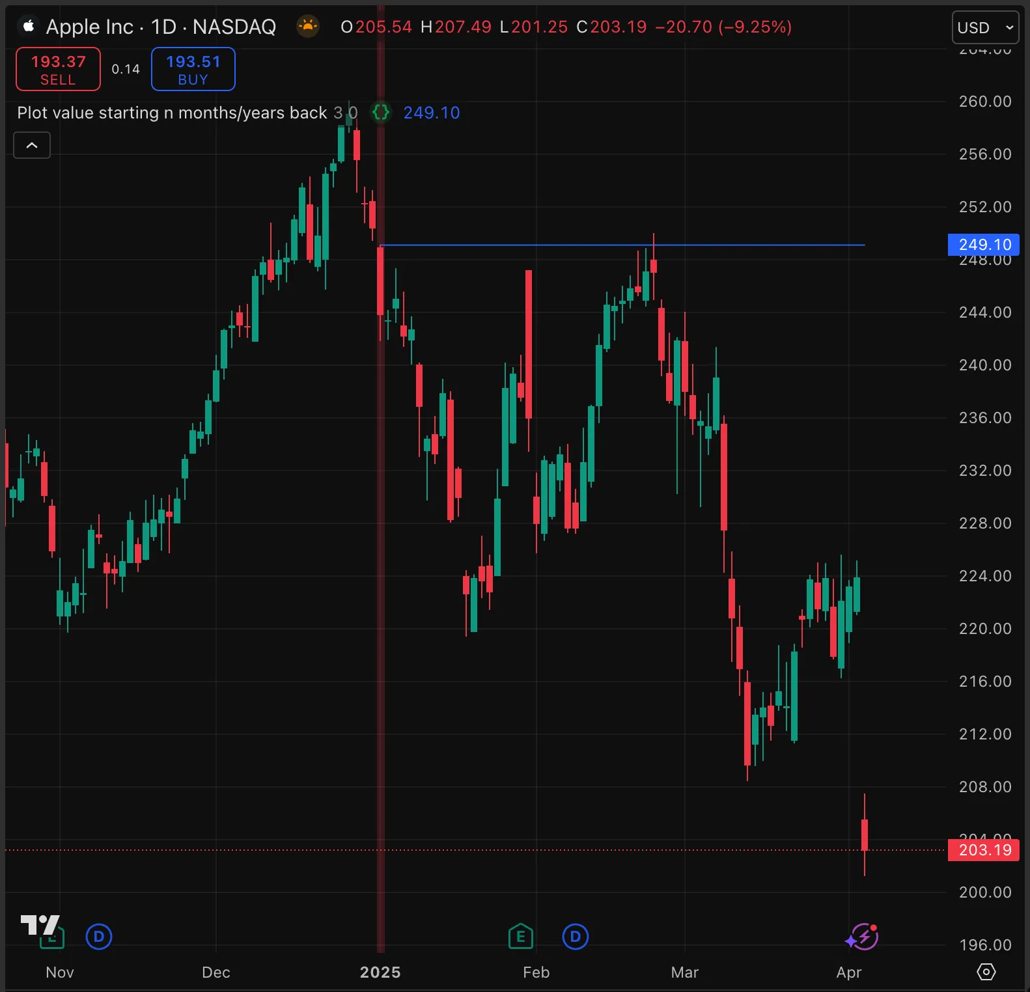Open the November dividend D marker

click(99, 937)
